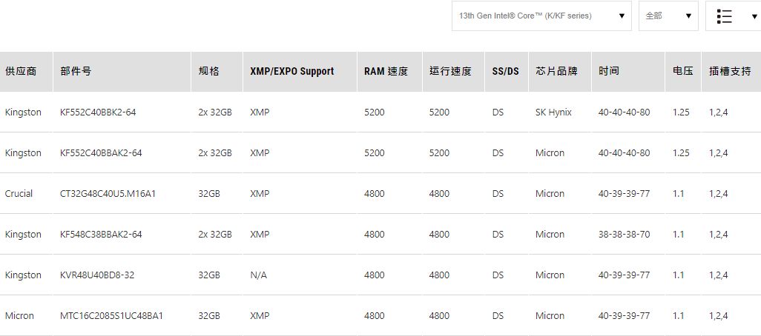Select the 芯片品牌 column header
Image resolution: width=761 pixels, height=336 pixels.
point(556,72)
